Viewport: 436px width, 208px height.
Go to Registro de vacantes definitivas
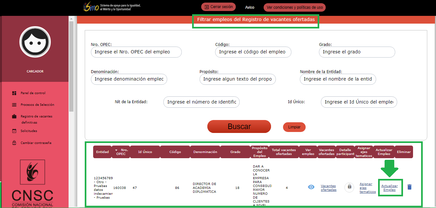point(36,116)
